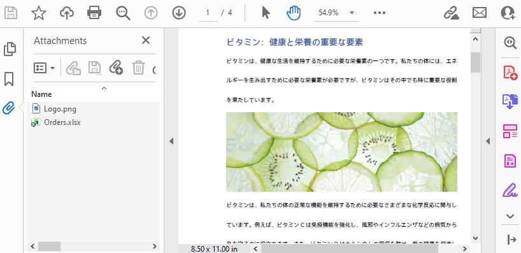The width and height of the screenshot is (521, 253).
Task: Click the Save file icon
Action: click(x=11, y=13)
